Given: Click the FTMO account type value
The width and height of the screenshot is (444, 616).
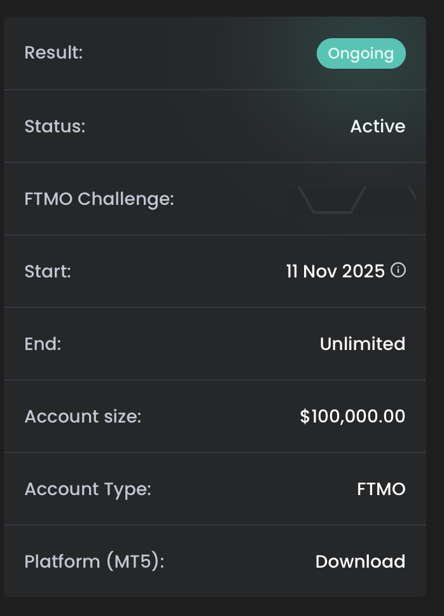Looking at the screenshot, I should (x=381, y=489).
